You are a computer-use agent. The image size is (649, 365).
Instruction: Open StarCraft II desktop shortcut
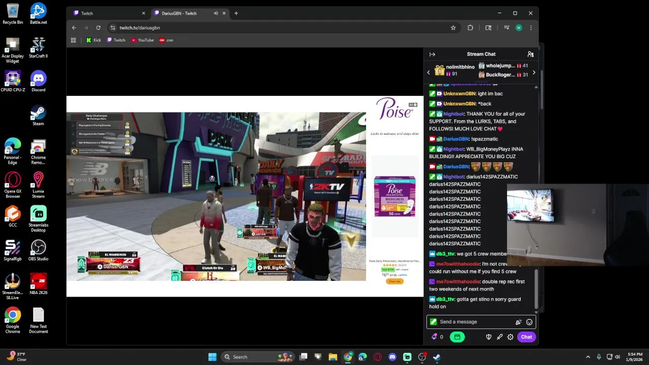[x=38, y=48]
